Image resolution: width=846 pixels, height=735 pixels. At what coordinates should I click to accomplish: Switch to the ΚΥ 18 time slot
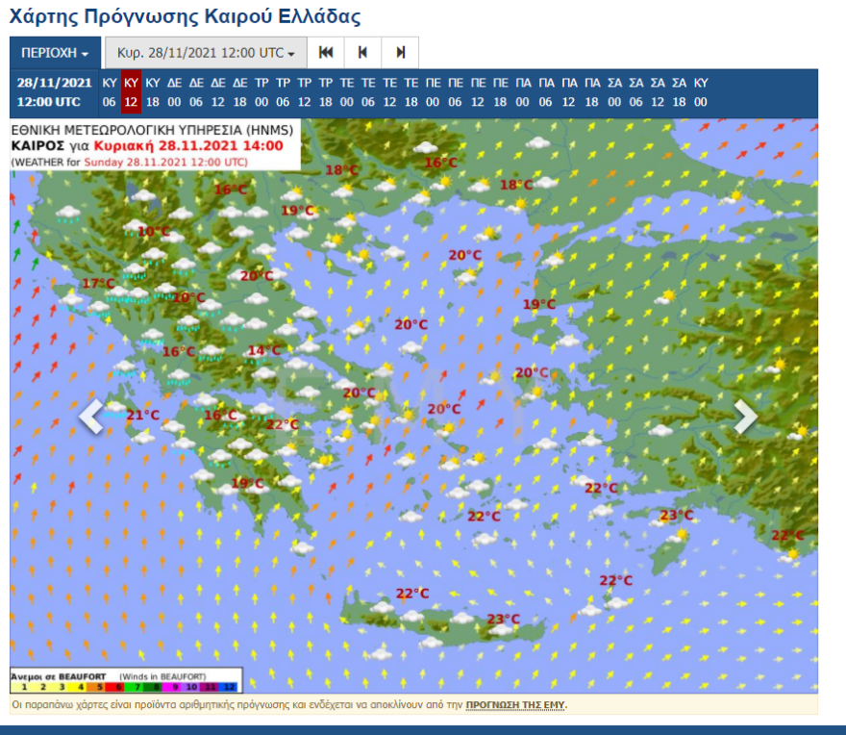coord(153,92)
